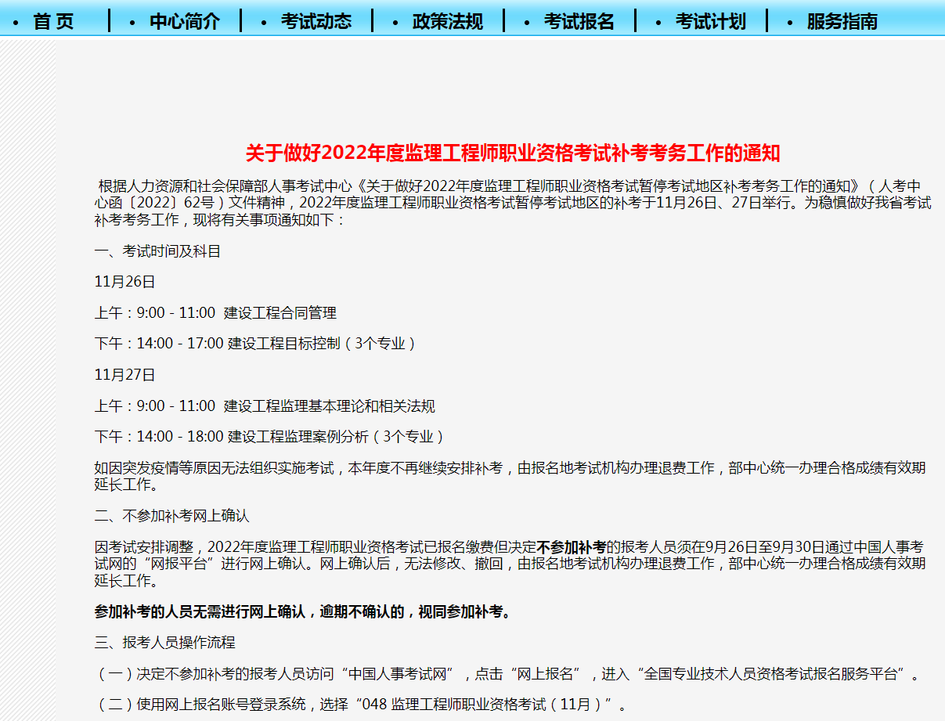The height and width of the screenshot is (721, 945).
Task: Open the 首页 navigation menu item
Action: 53,21
